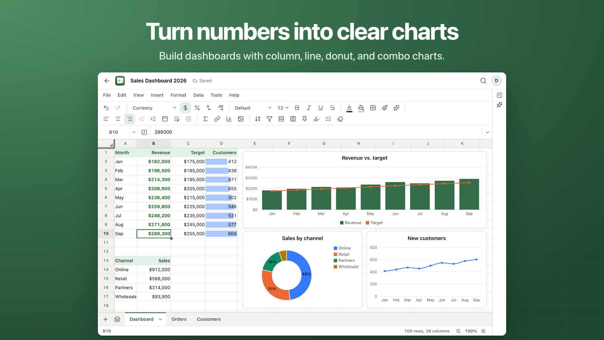Expand the cell reference B10 dropdown

pyautogui.click(x=134, y=132)
